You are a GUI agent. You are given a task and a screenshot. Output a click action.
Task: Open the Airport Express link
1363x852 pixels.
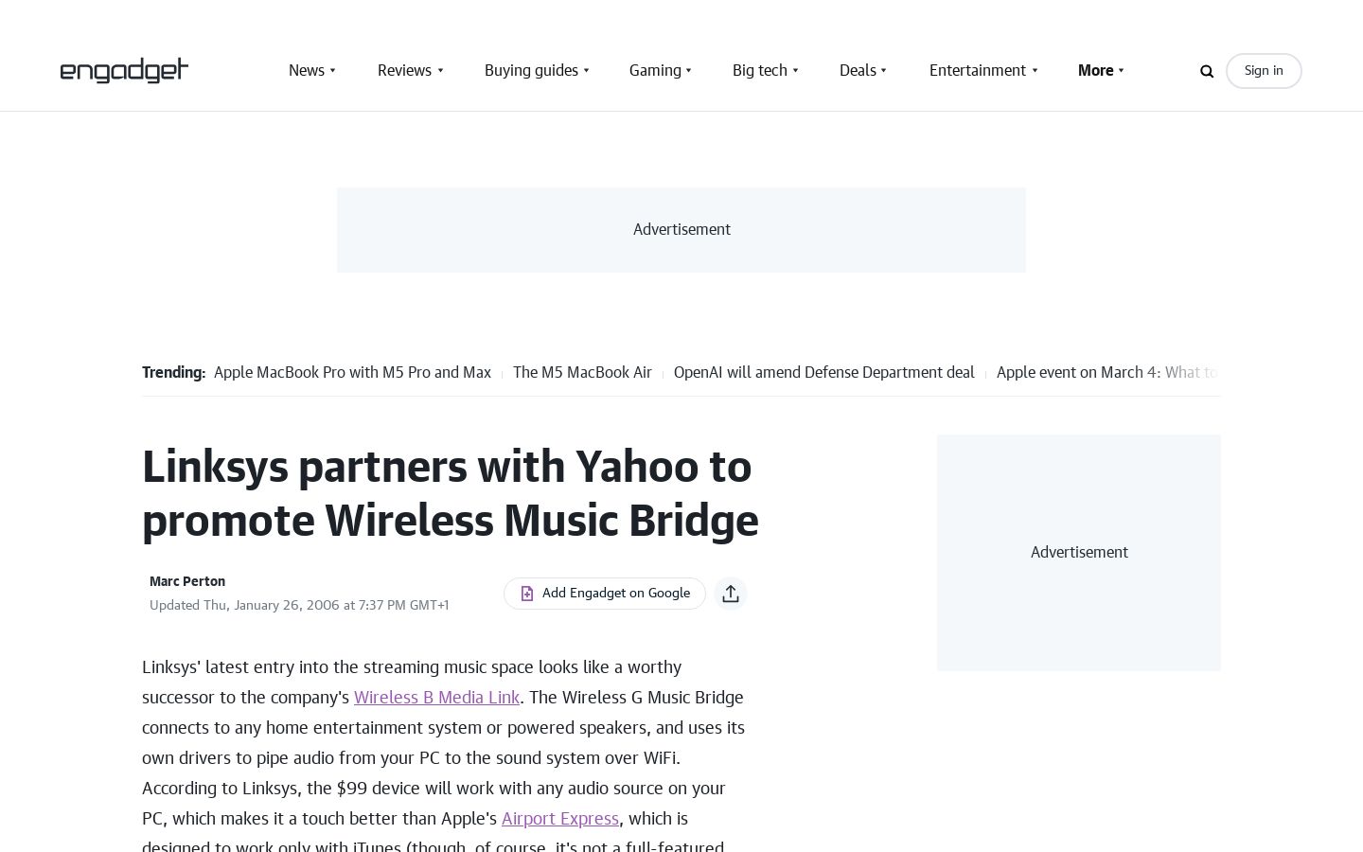pos(560,819)
